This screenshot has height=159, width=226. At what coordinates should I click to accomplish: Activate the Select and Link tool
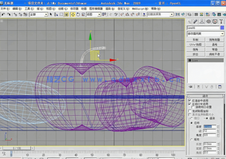pyautogui.click(x=15, y=14)
